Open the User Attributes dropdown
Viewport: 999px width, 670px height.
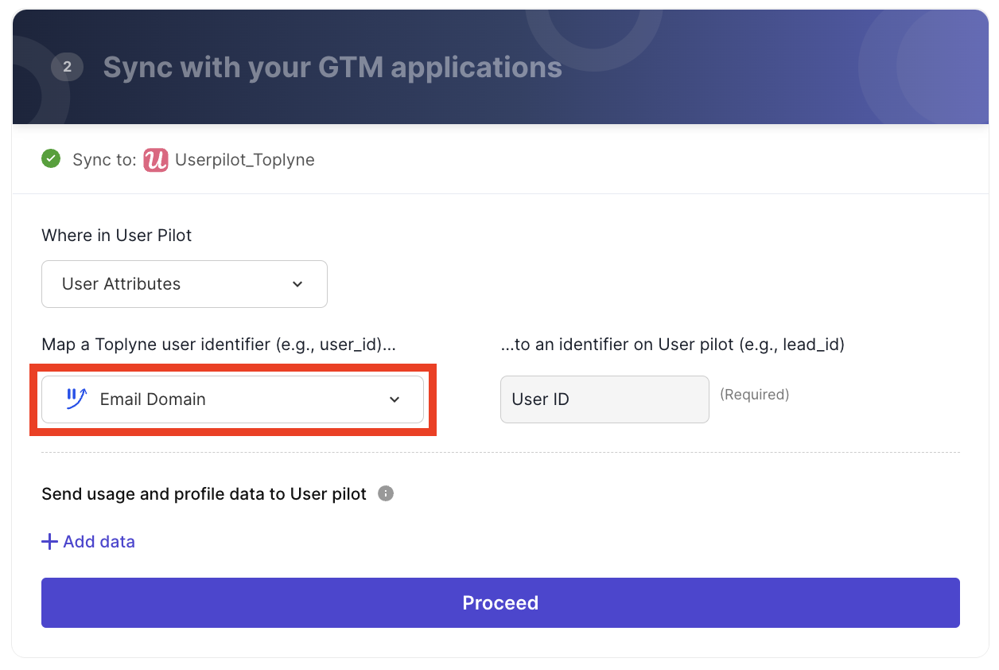pos(185,284)
